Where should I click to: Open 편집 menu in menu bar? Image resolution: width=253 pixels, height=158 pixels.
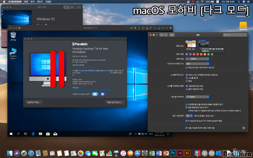point(26,2)
